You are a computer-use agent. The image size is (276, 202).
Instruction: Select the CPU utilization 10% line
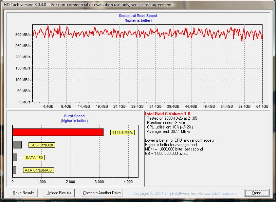[x=170, y=127]
